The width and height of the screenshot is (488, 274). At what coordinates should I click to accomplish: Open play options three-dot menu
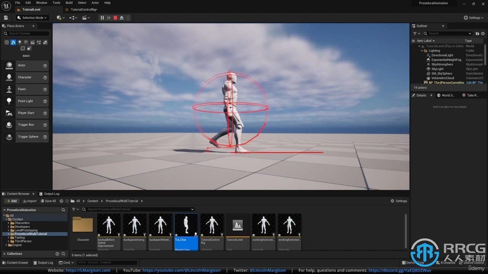click(128, 18)
